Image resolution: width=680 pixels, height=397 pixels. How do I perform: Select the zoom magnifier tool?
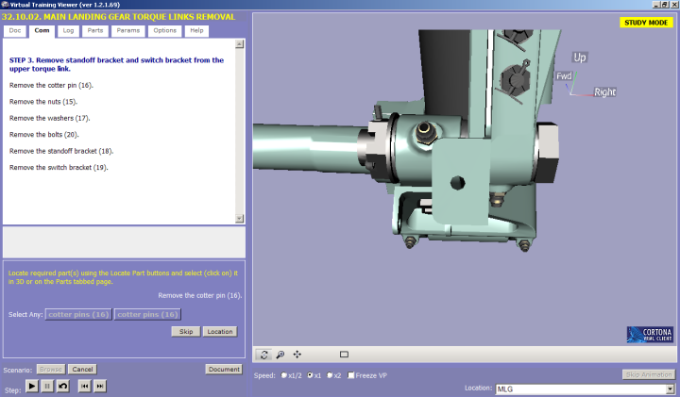[x=280, y=355]
